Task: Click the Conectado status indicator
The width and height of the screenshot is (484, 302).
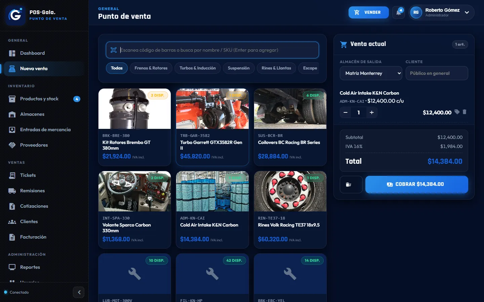Action: [x=16, y=292]
